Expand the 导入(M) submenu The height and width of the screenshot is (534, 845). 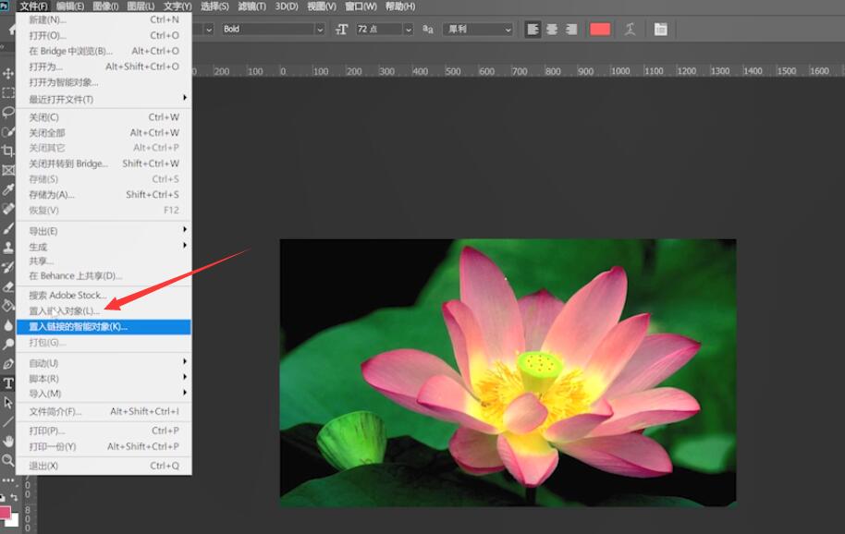(x=104, y=394)
